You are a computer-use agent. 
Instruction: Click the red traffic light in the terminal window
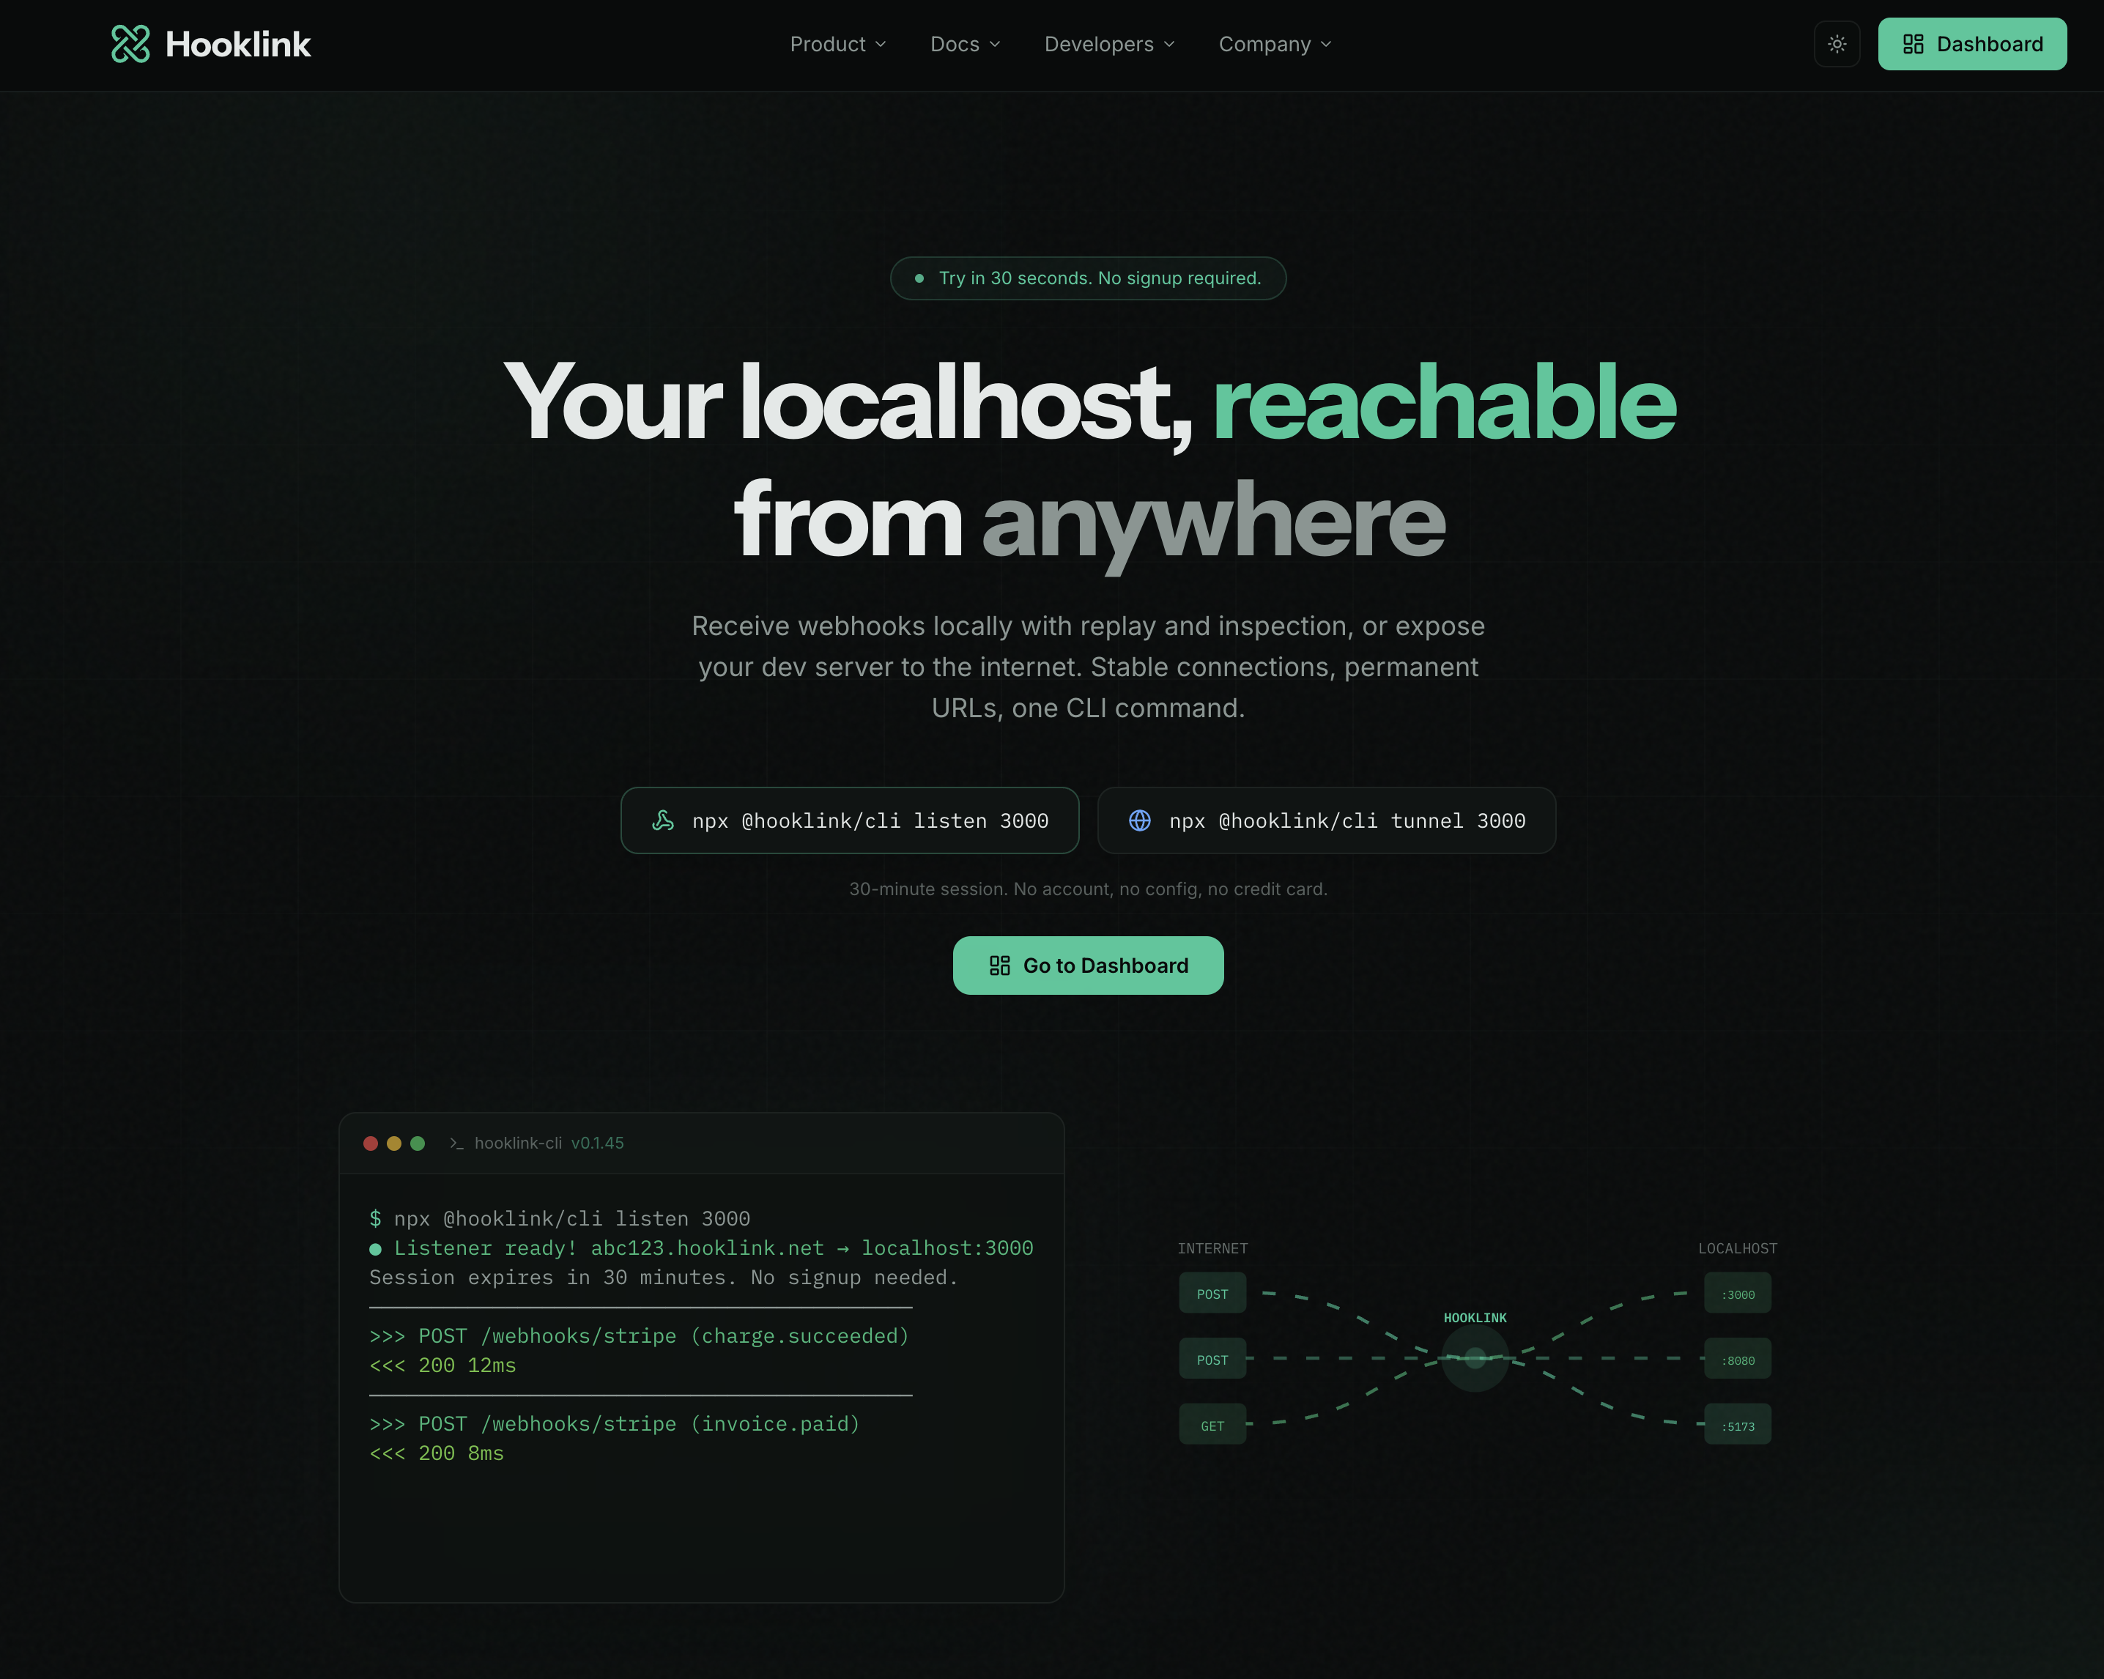pos(371,1143)
